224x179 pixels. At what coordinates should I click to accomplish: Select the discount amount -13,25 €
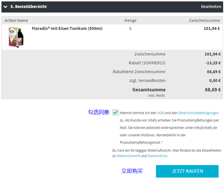(x=213, y=63)
